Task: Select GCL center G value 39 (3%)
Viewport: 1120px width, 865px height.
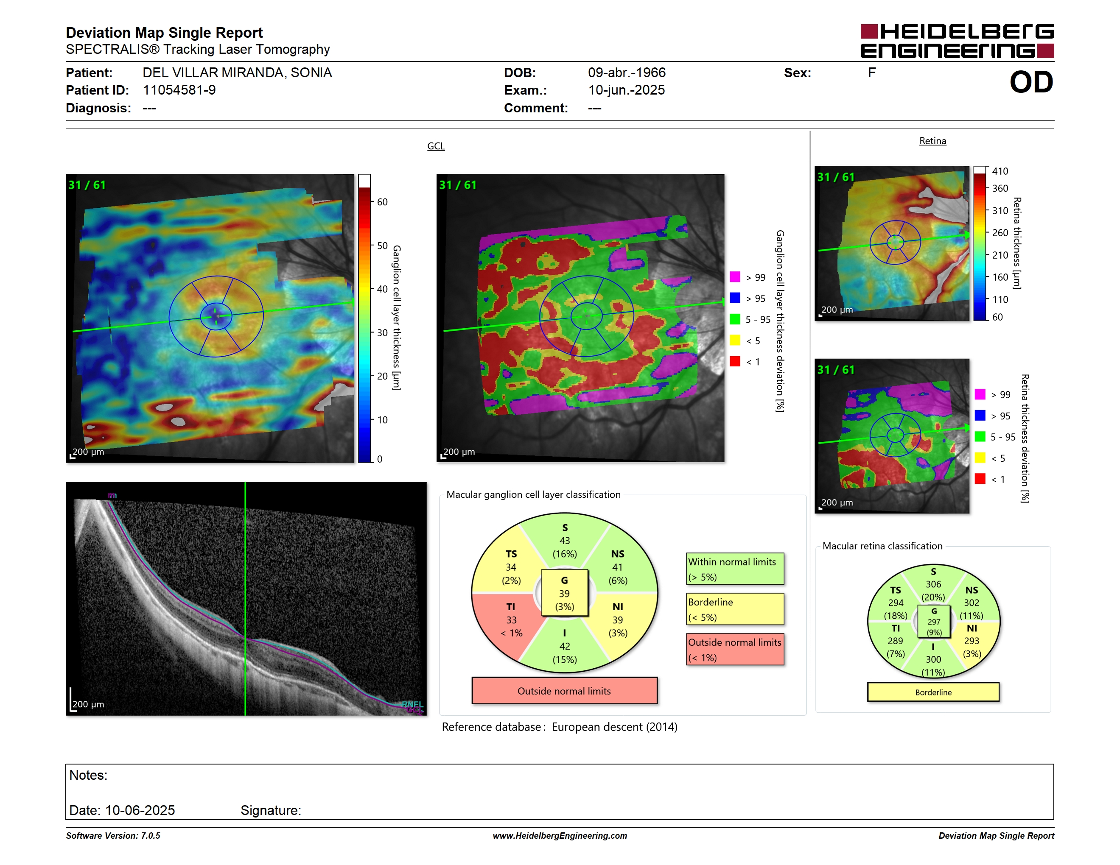Action: tap(564, 593)
